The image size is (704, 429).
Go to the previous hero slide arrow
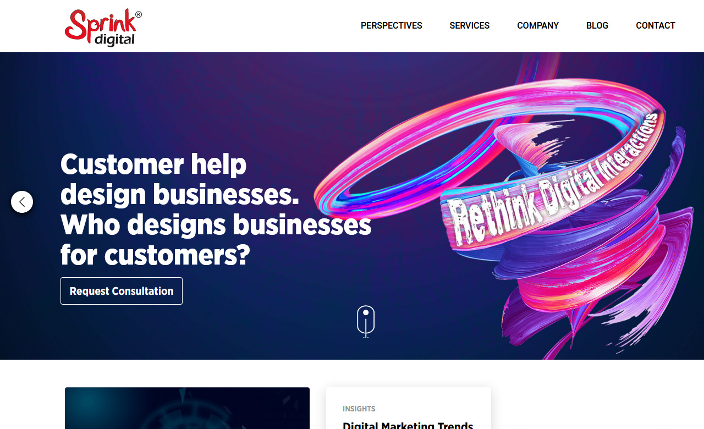click(x=22, y=202)
